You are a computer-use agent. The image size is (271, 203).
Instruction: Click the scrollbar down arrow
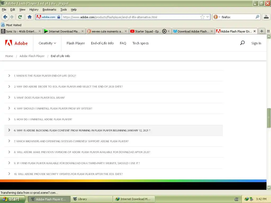[x=269, y=187]
